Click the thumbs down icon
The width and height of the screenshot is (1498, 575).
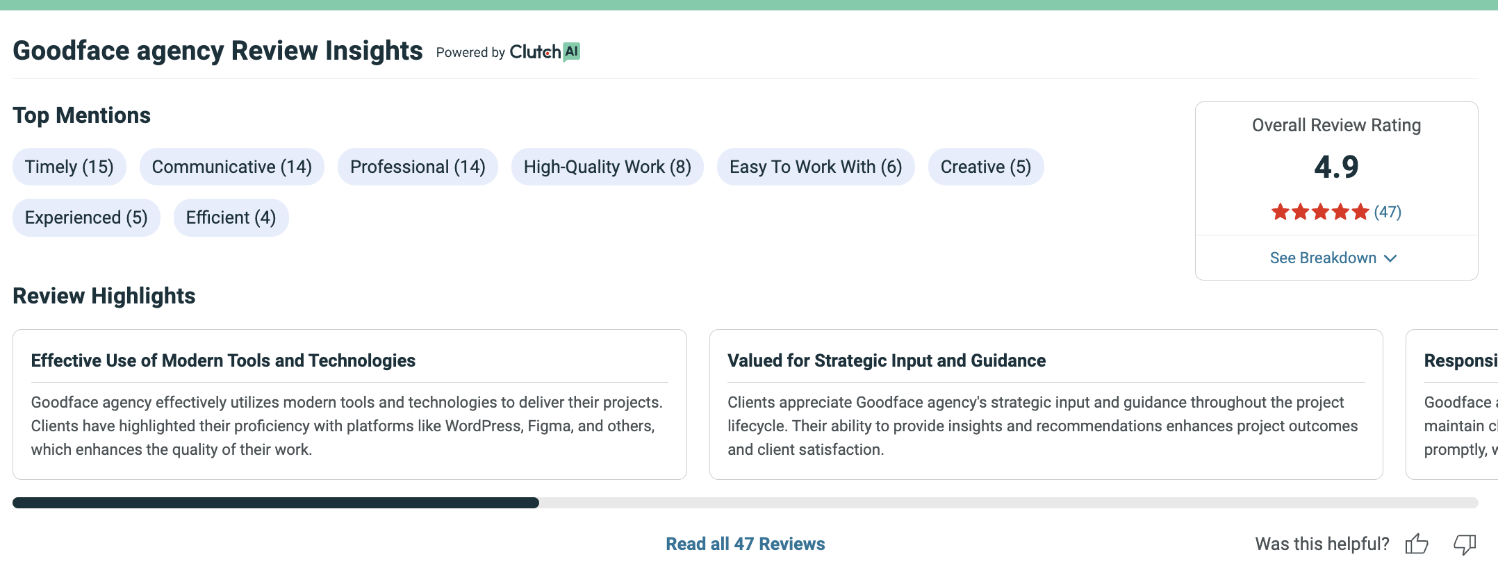point(1465,544)
